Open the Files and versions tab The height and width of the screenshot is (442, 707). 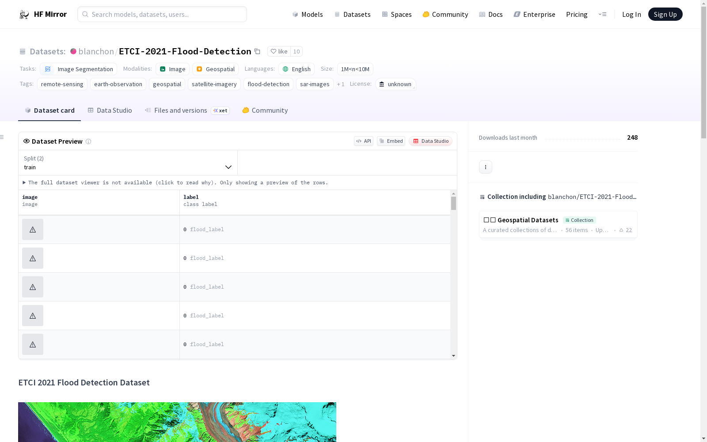tap(186, 110)
